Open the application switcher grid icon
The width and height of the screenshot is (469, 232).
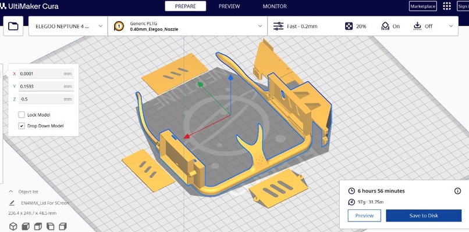(446, 6)
